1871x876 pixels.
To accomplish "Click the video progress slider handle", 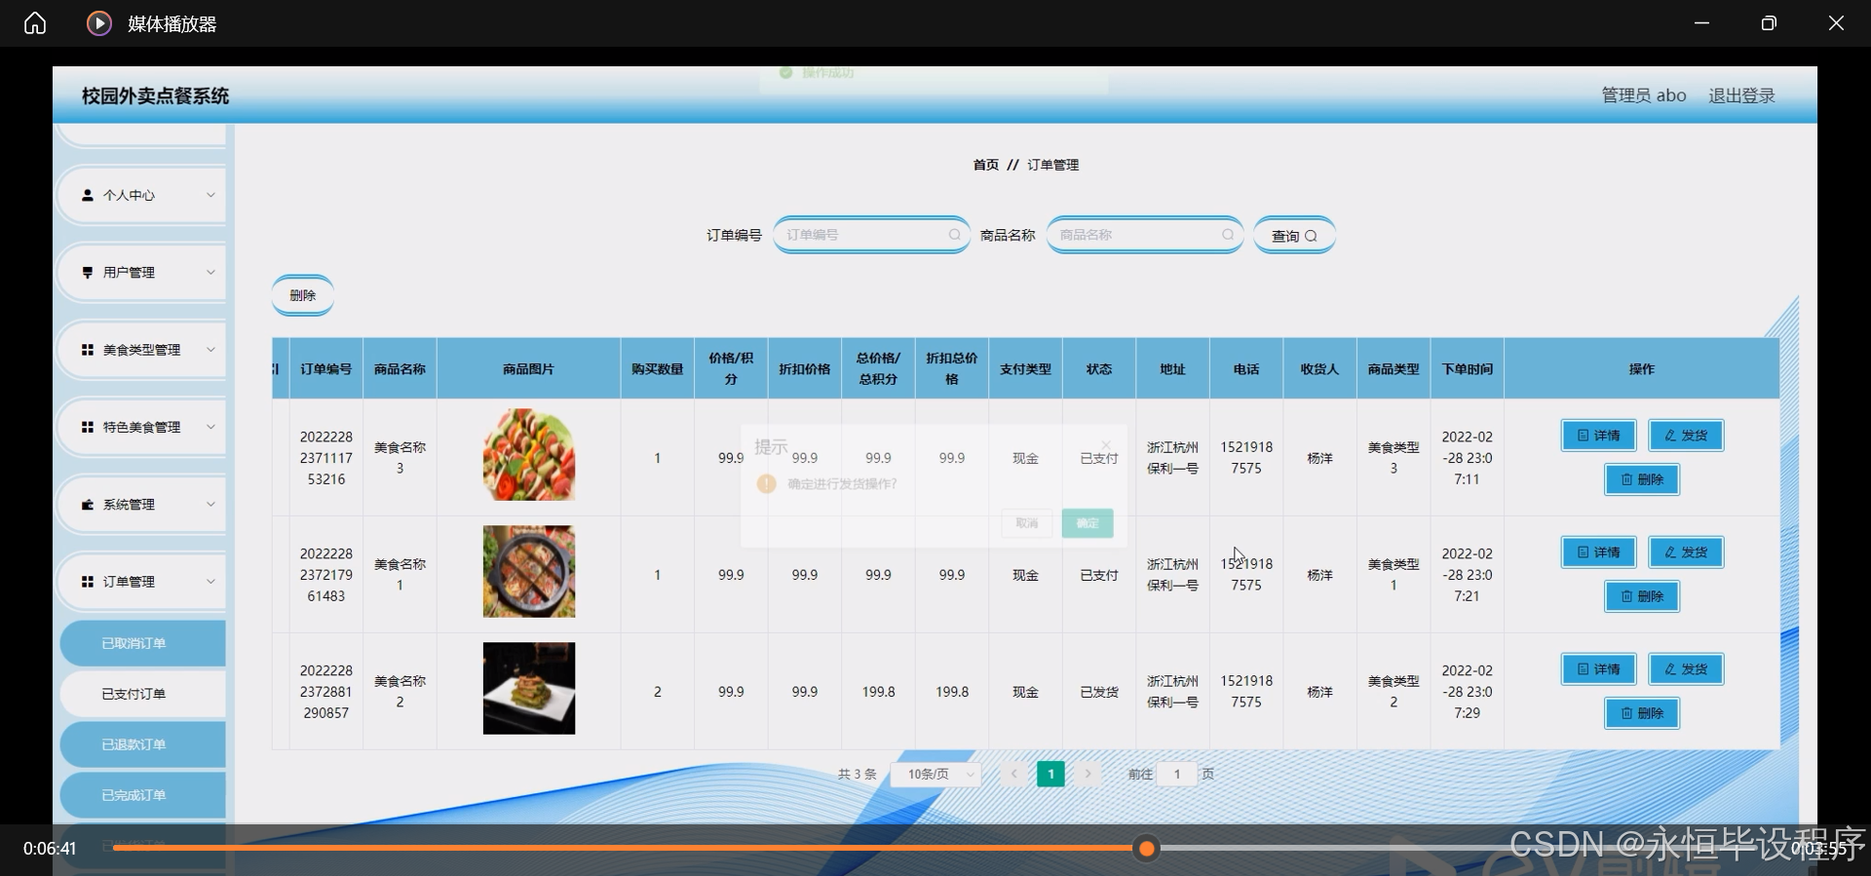I will click(1147, 849).
